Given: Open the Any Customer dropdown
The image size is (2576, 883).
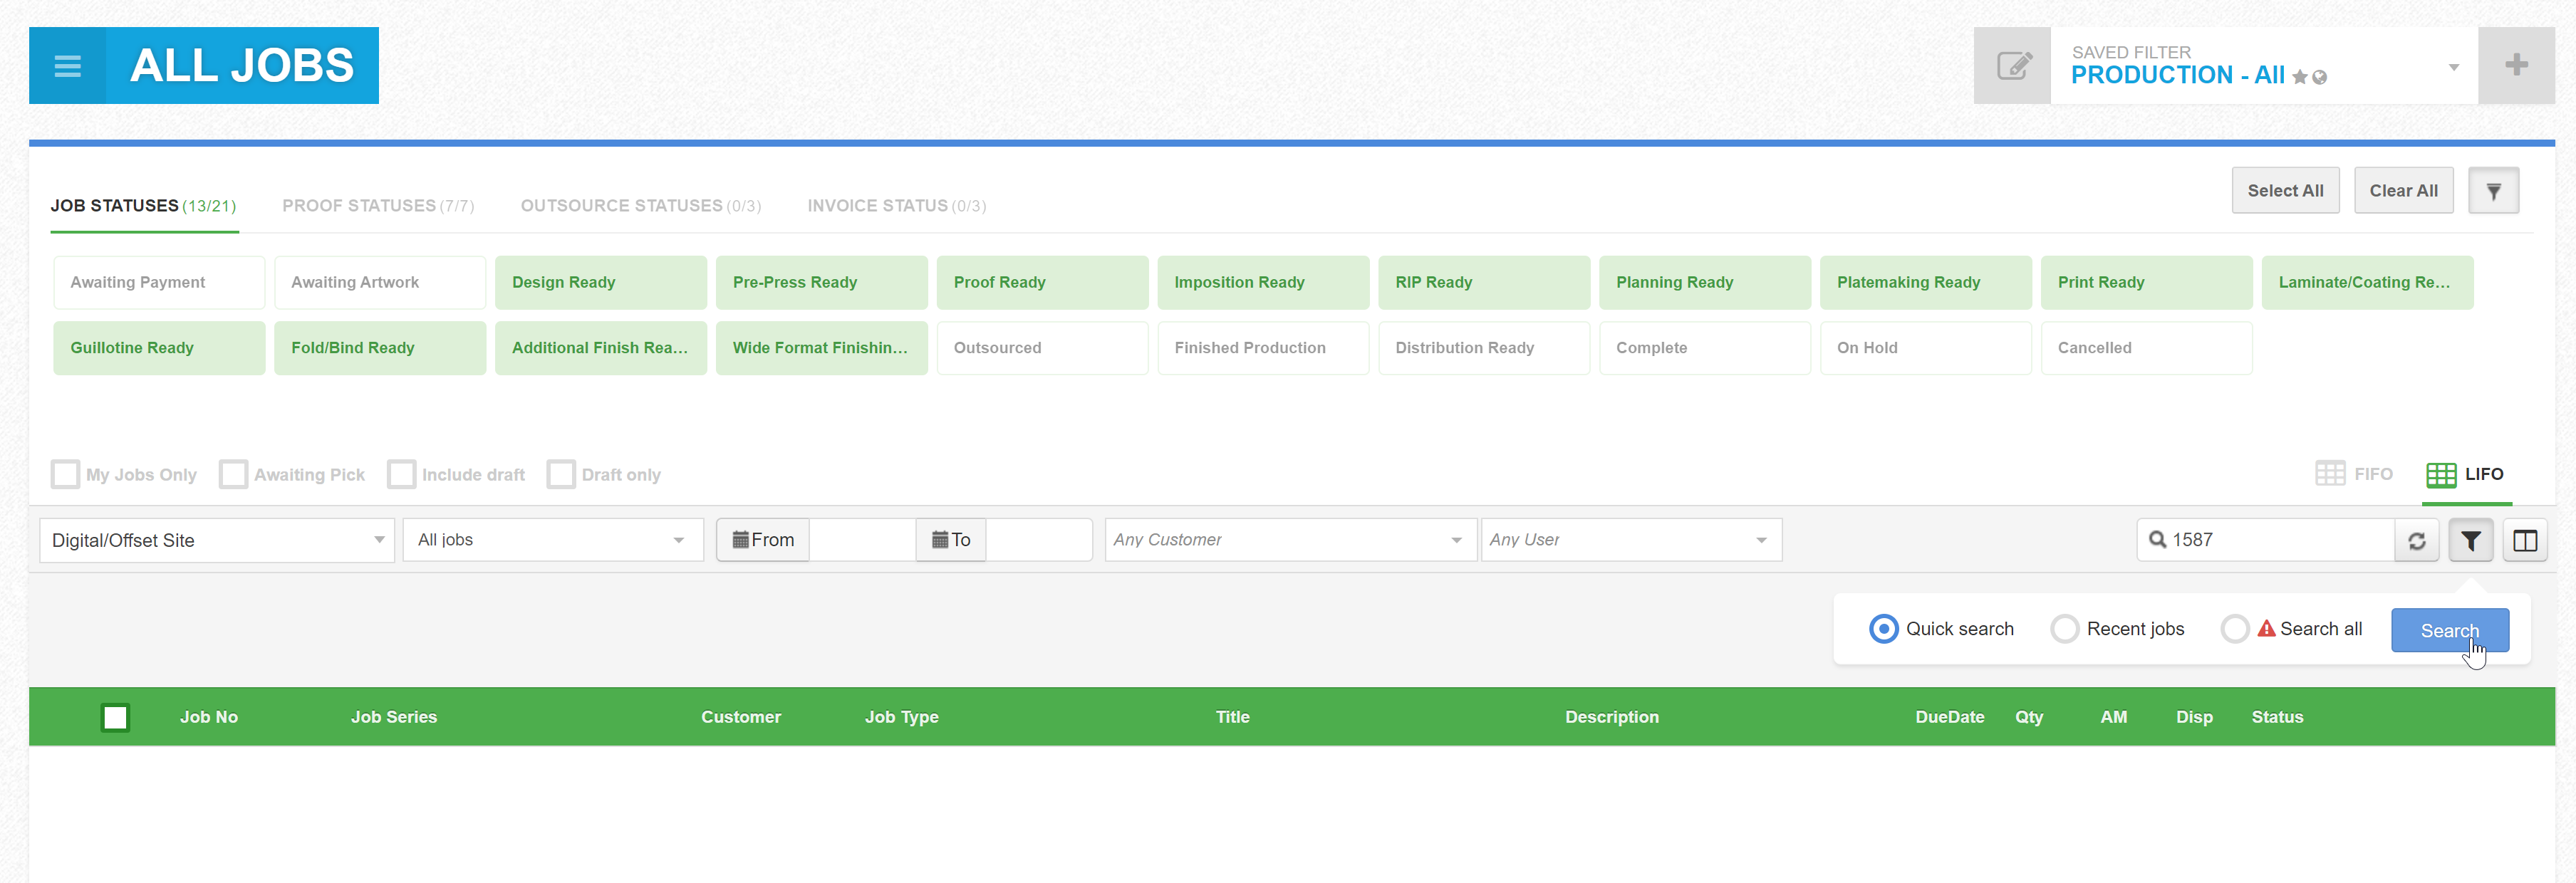Looking at the screenshot, I should (x=1289, y=540).
